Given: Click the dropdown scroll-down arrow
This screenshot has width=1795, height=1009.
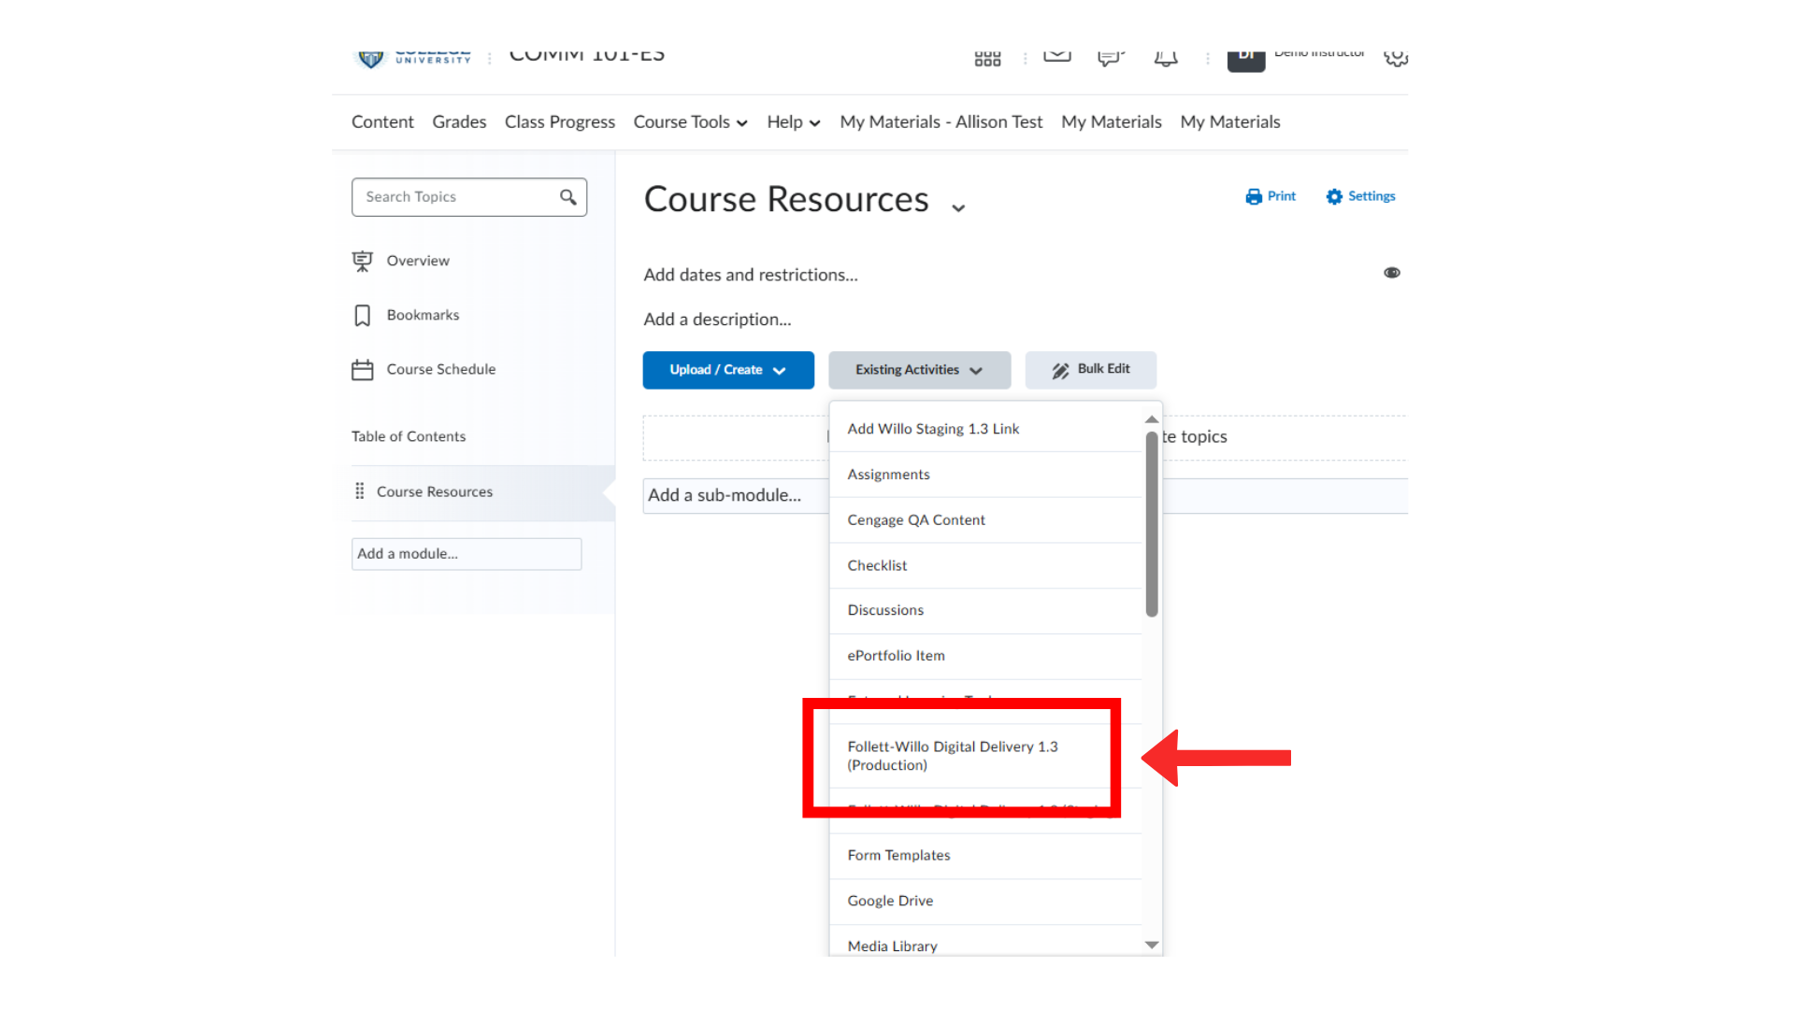Looking at the screenshot, I should click(1152, 945).
